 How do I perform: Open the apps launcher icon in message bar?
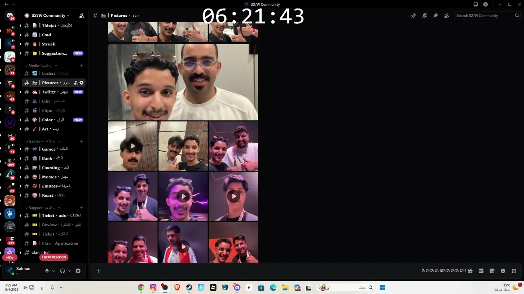tap(514, 271)
